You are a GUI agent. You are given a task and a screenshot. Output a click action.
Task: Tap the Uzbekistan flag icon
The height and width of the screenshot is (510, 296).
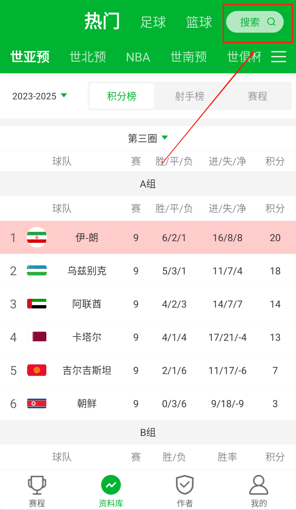coord(37,271)
